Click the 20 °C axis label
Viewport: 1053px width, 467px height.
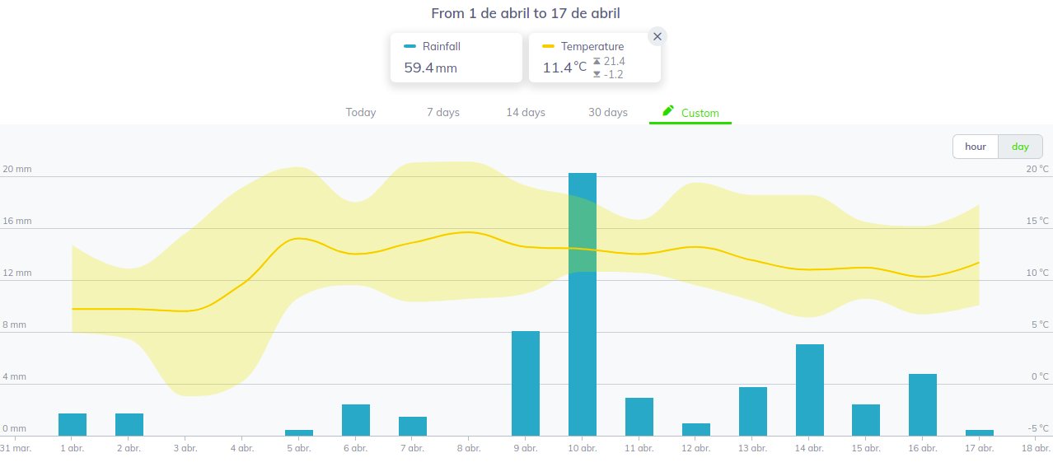(x=1037, y=169)
